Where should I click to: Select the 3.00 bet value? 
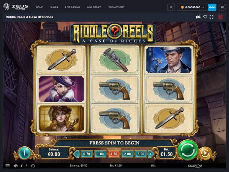point(141,154)
